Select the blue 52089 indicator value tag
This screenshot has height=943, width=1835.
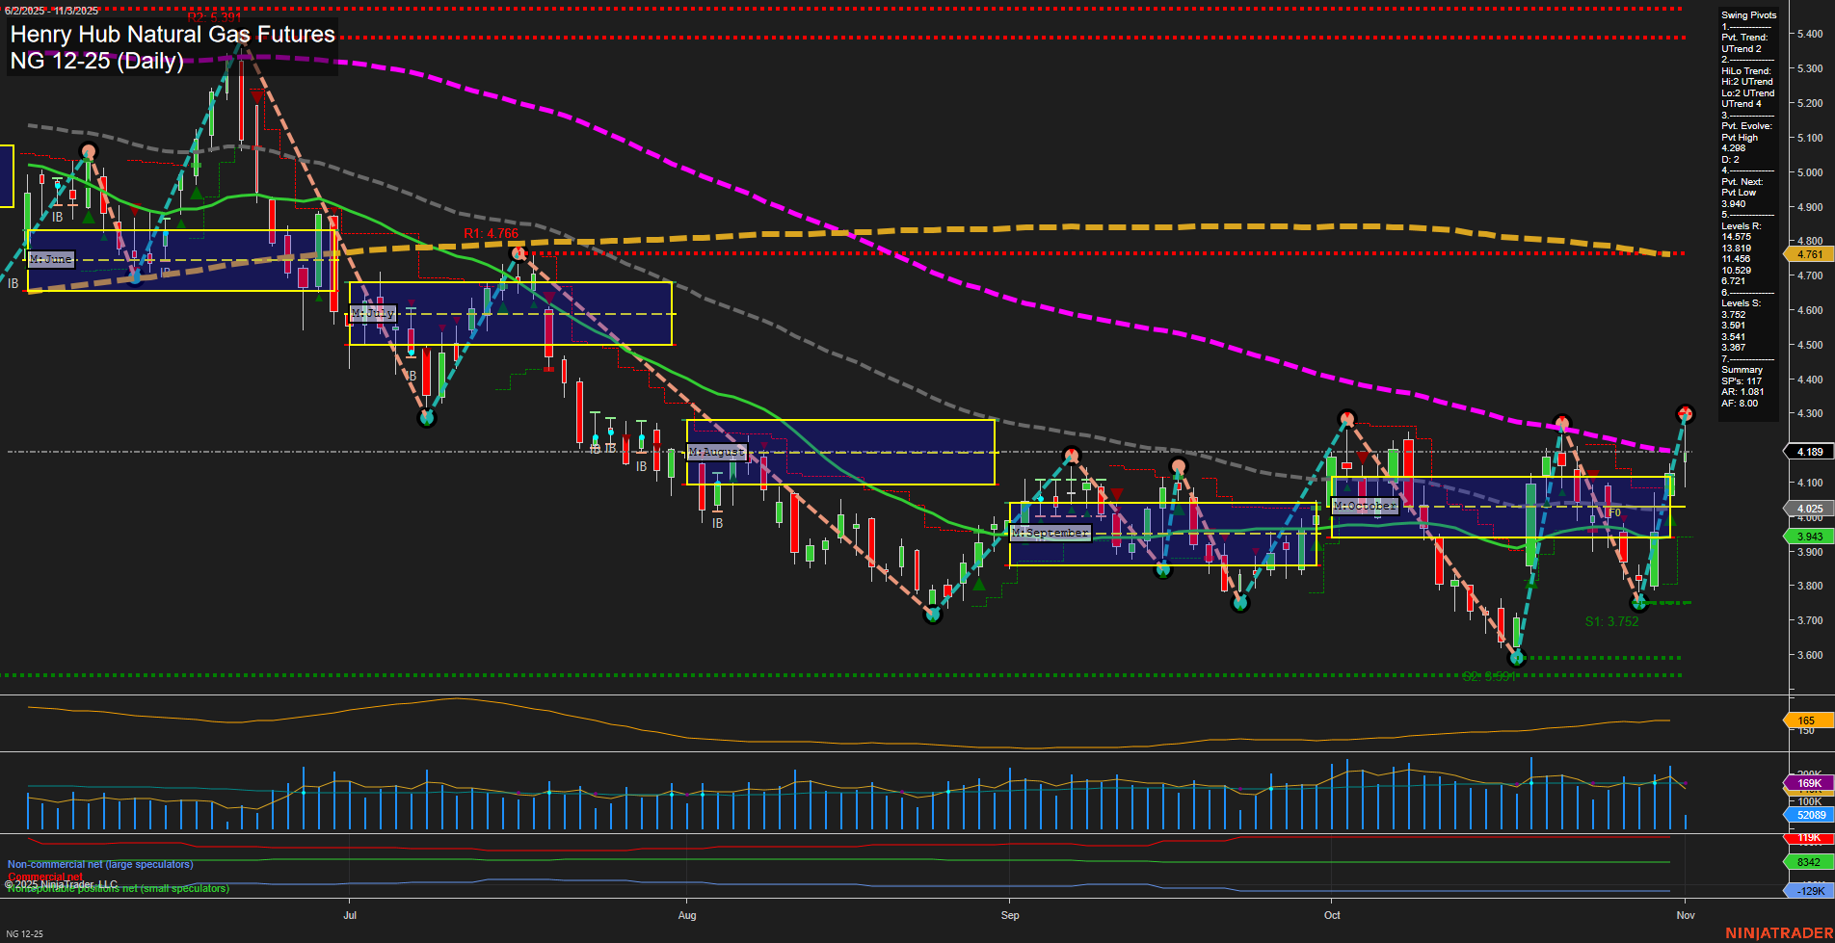(1809, 815)
